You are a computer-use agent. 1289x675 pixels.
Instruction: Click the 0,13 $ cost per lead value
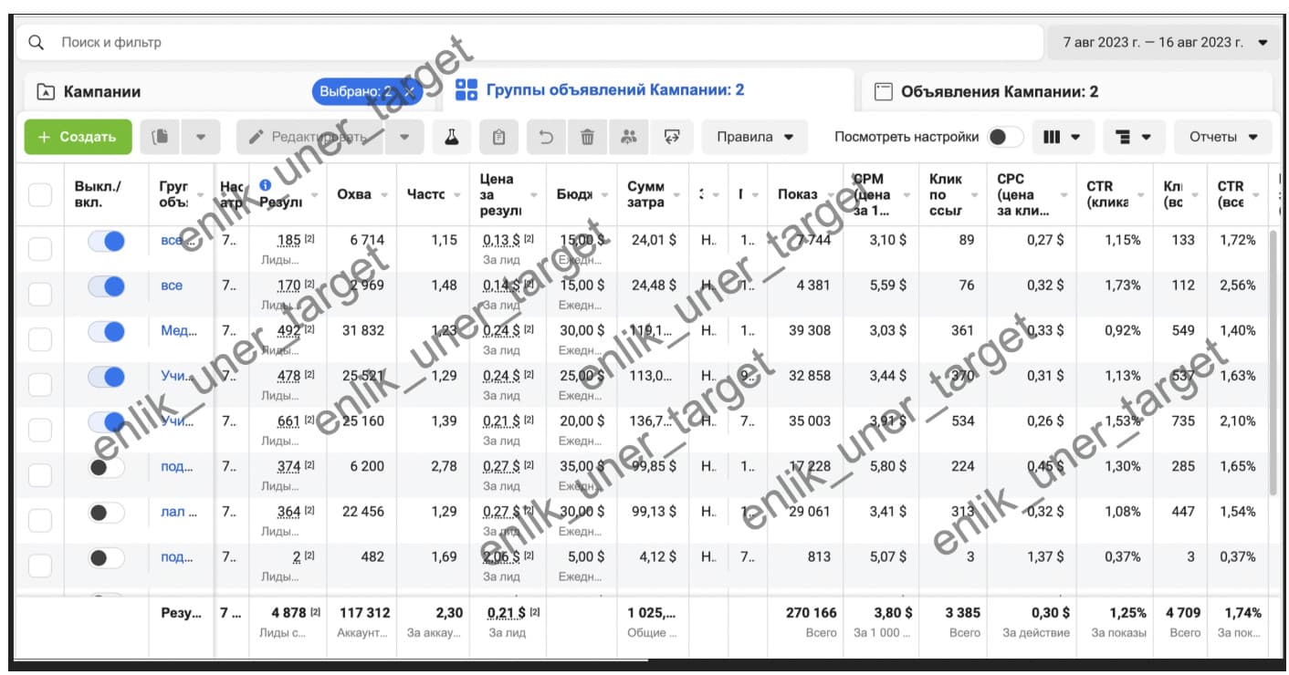coord(502,241)
